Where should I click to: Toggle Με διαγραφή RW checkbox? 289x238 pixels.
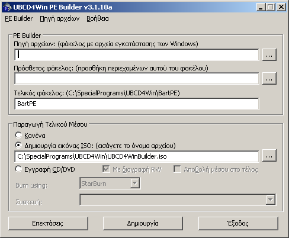[106, 169]
